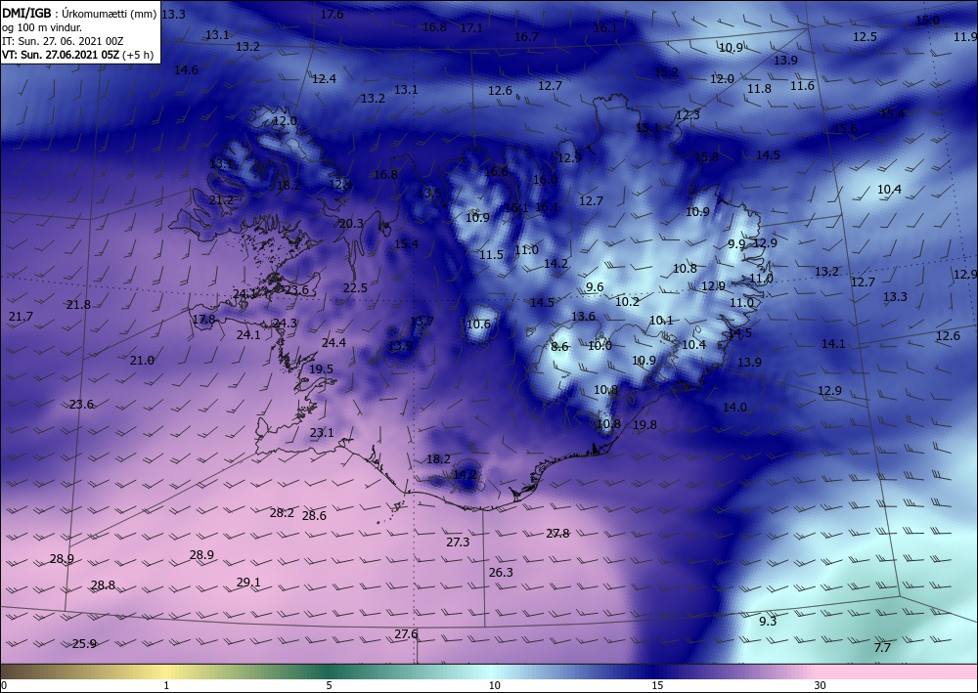Click the 19.8 value on south coast
The image size is (978, 693).
click(645, 425)
